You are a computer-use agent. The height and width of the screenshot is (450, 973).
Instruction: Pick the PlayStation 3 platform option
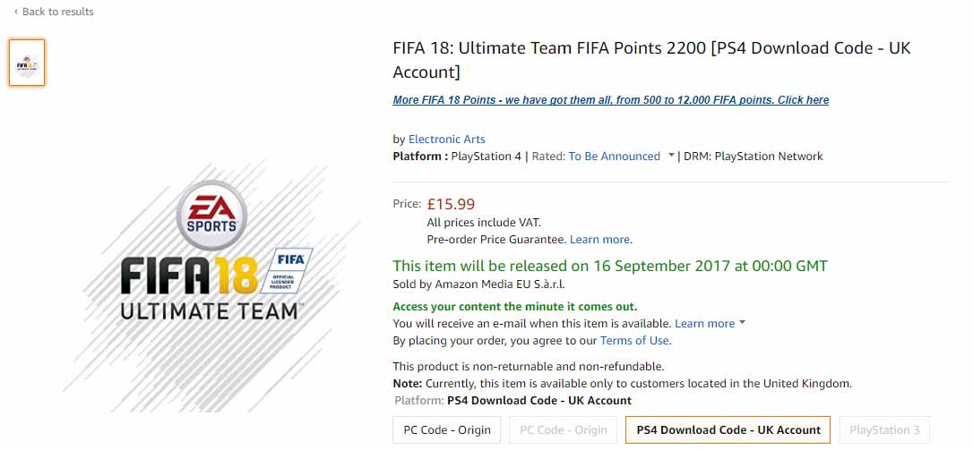(x=885, y=429)
